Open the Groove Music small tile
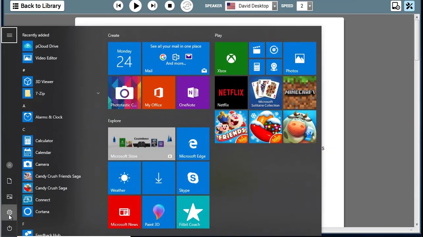Image resolution: width=423 pixels, height=237 pixels. [x=274, y=50]
